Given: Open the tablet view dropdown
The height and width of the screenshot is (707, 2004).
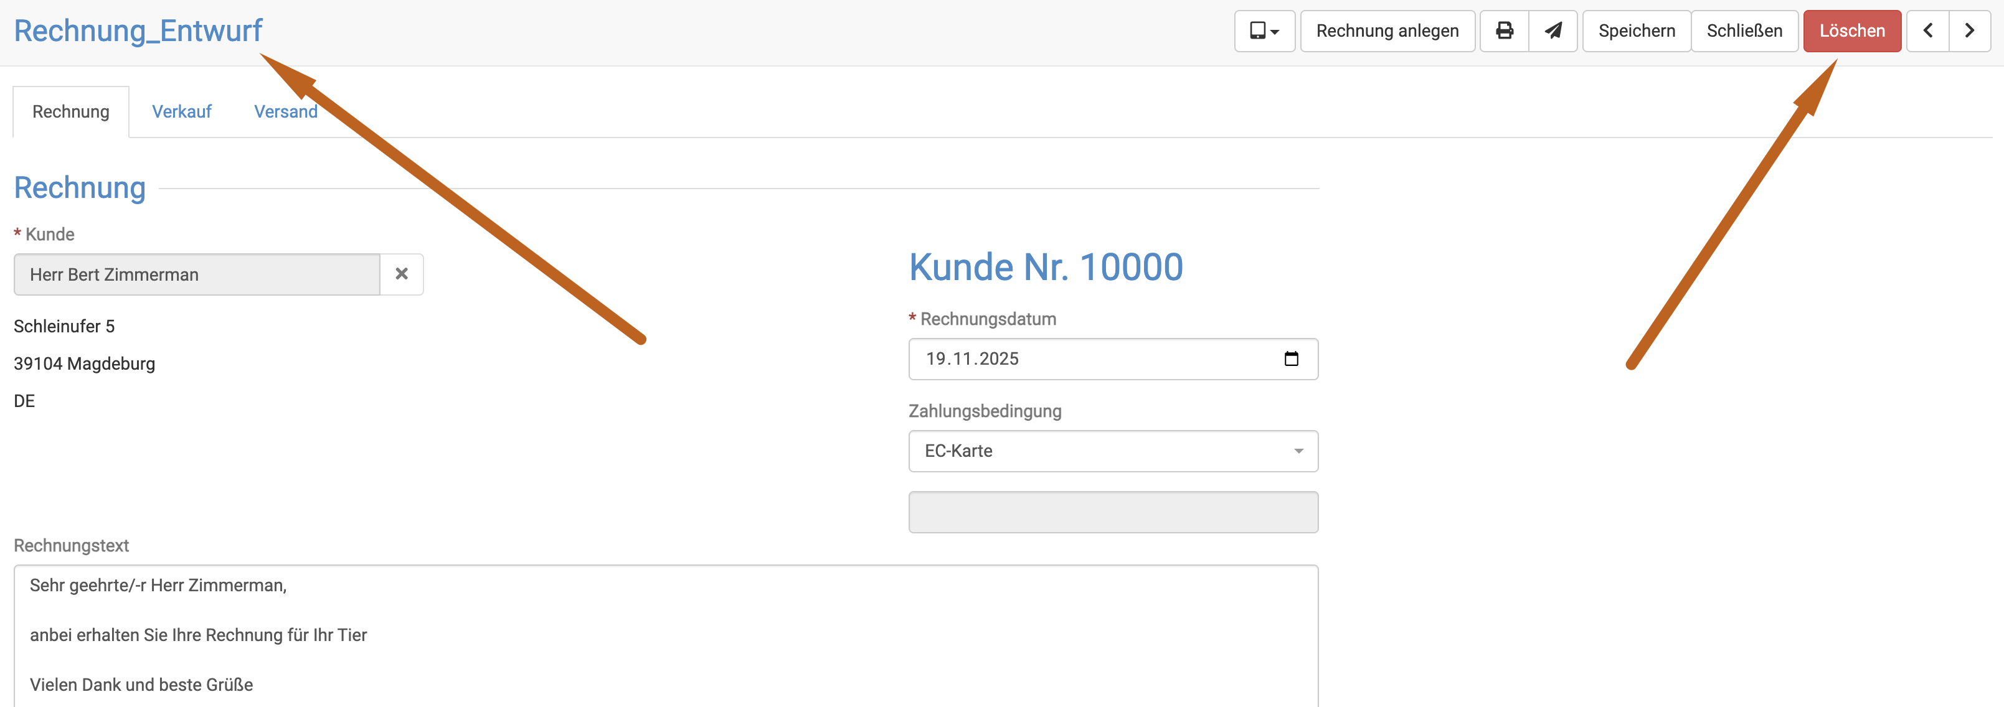Looking at the screenshot, I should pos(1264,31).
